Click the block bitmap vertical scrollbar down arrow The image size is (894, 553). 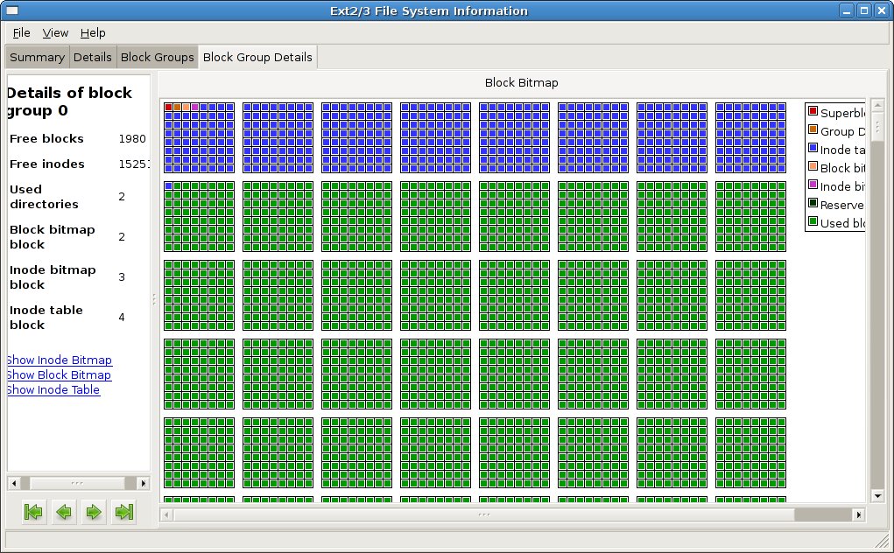click(878, 496)
